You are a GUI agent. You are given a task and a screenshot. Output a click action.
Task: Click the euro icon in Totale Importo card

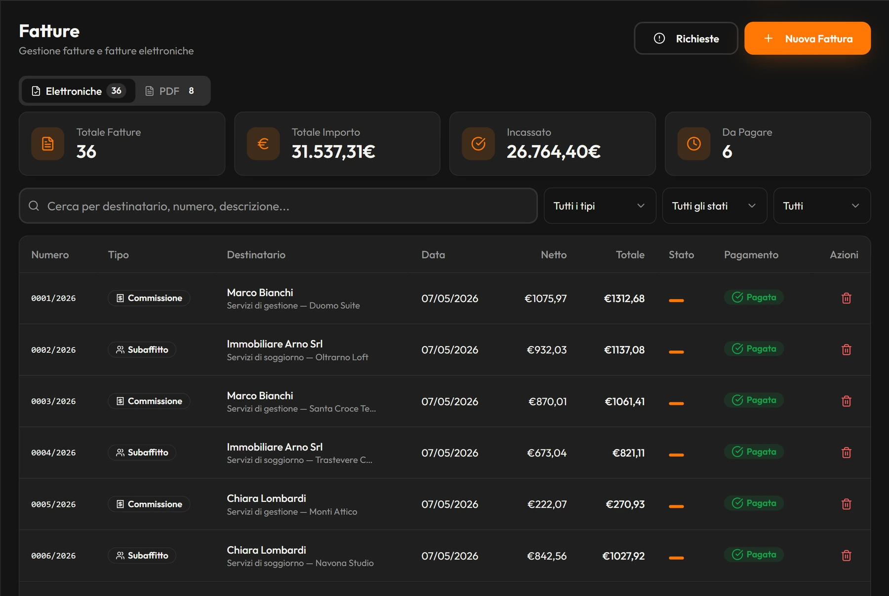(x=263, y=144)
